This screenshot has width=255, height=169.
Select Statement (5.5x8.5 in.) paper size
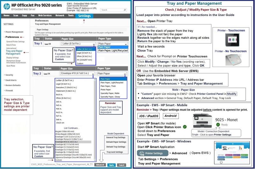pyautogui.click(x=66, y=91)
